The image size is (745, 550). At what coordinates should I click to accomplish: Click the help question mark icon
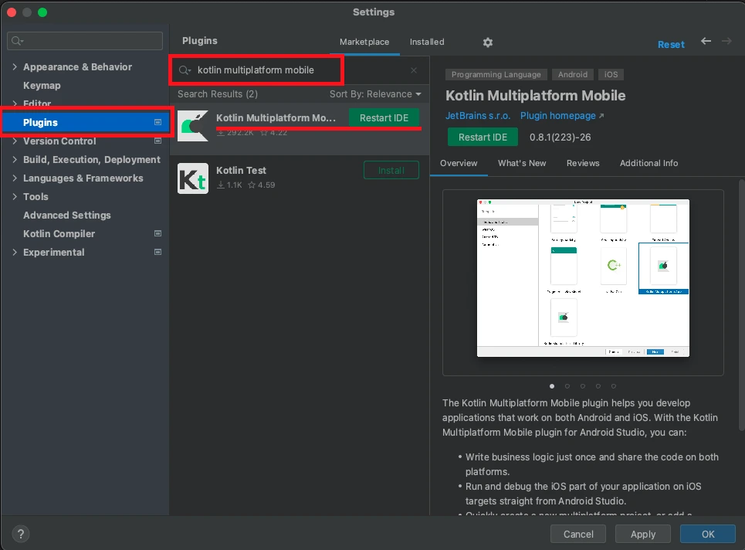click(x=20, y=534)
